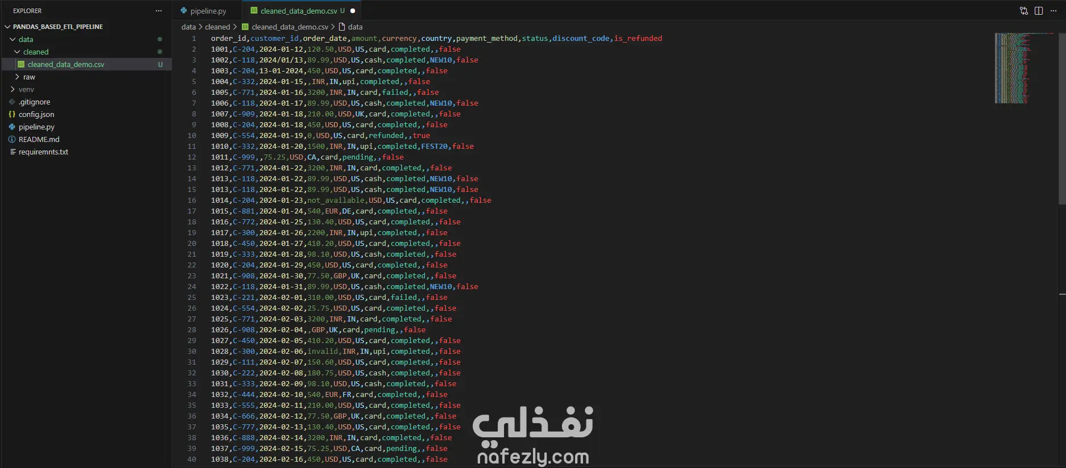1066x468 pixels.
Task: Click the data breadcrumb segment at path start
Action: tap(188, 27)
